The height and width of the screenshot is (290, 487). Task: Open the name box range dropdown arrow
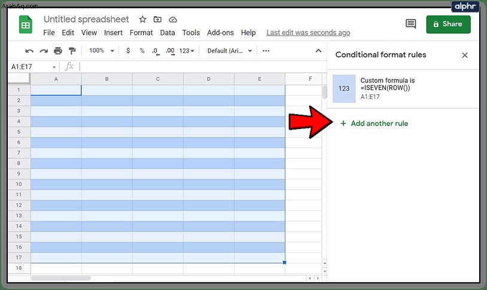(54, 67)
